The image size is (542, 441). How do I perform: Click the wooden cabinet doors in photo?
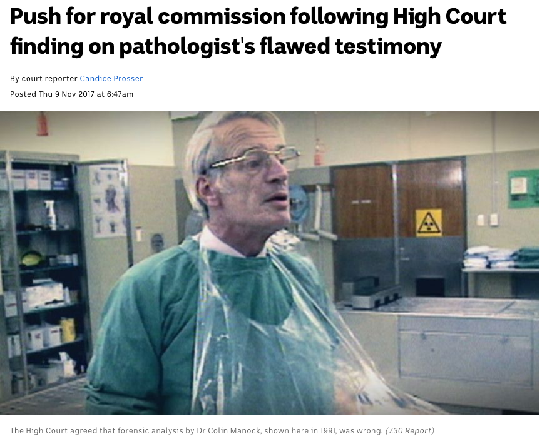coord(398,200)
